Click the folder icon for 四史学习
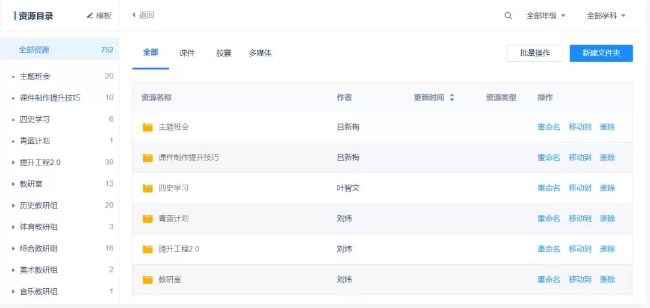650x308 pixels. coord(147,188)
